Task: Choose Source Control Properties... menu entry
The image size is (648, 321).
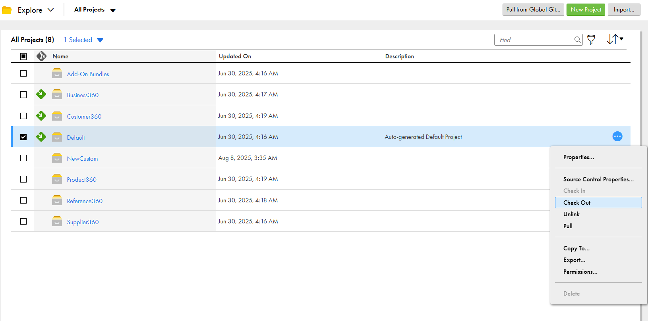Action: pyautogui.click(x=598, y=179)
